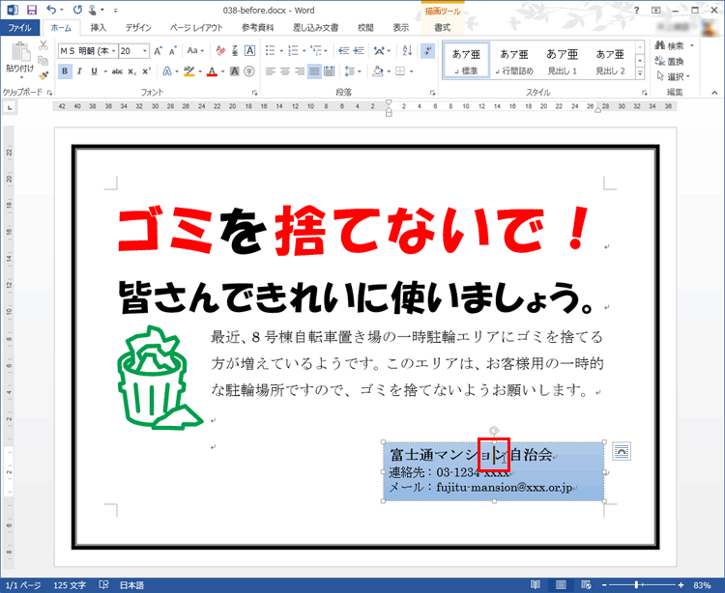Viewport: 725px width, 593px height.
Task: Shrink the font size with the small A icon
Action: coord(173,51)
